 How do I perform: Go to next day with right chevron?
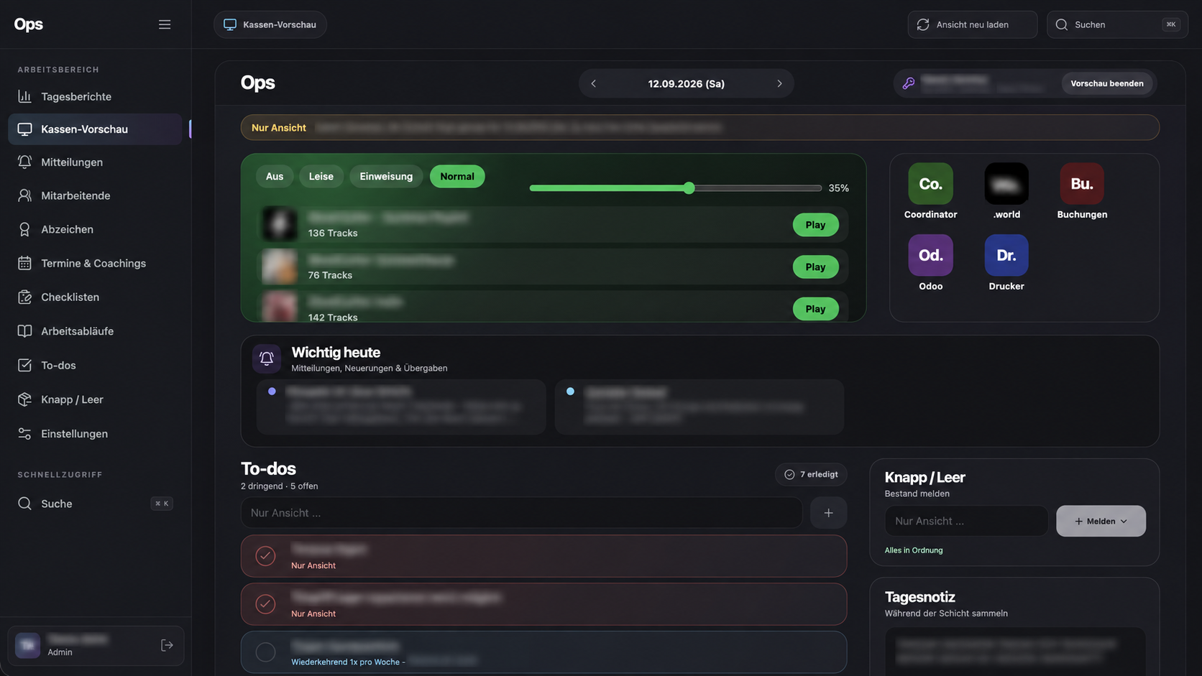[x=779, y=83]
